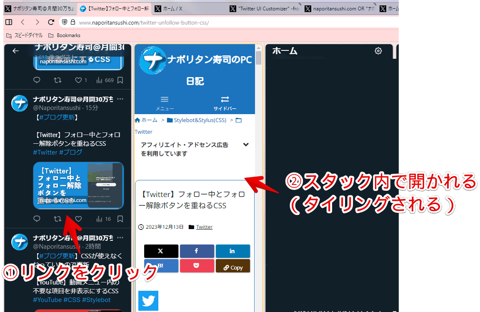Click the address bar URL naporitansushi.com
Viewport: 480px width, 312px height.
click(144, 22)
